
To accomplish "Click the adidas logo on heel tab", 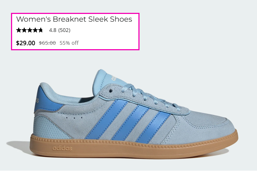I will (37, 101).
